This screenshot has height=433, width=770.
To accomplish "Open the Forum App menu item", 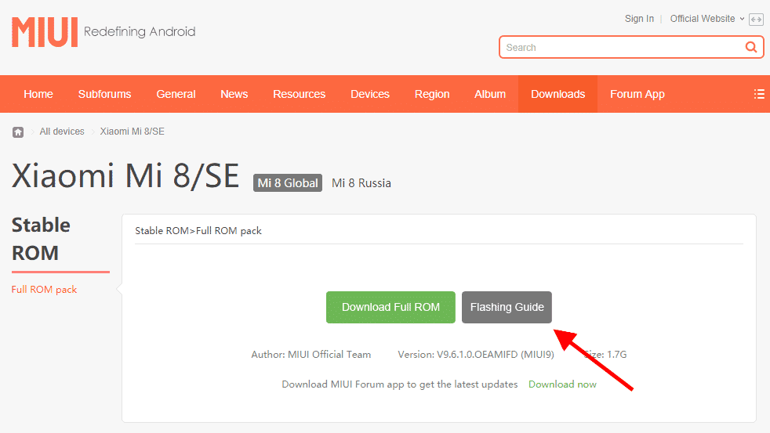I will pos(637,94).
